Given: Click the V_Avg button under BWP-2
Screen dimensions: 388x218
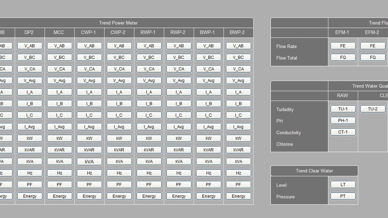Looking at the screenshot, I should (x=238, y=80).
